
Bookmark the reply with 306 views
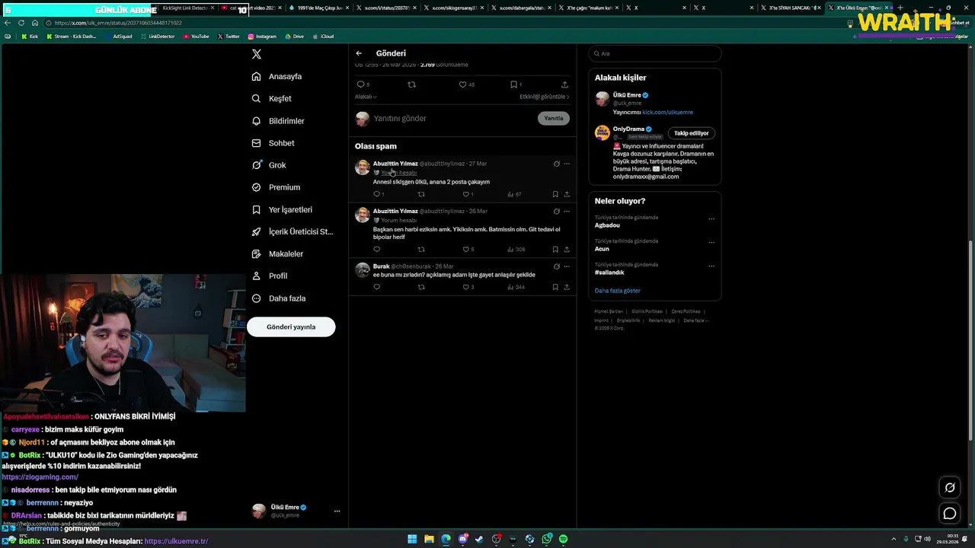point(555,249)
